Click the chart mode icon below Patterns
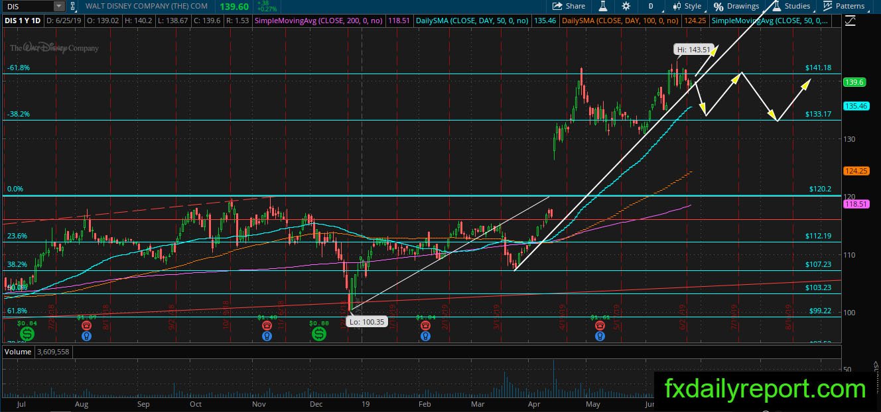The width and height of the screenshot is (881, 412). [850, 21]
